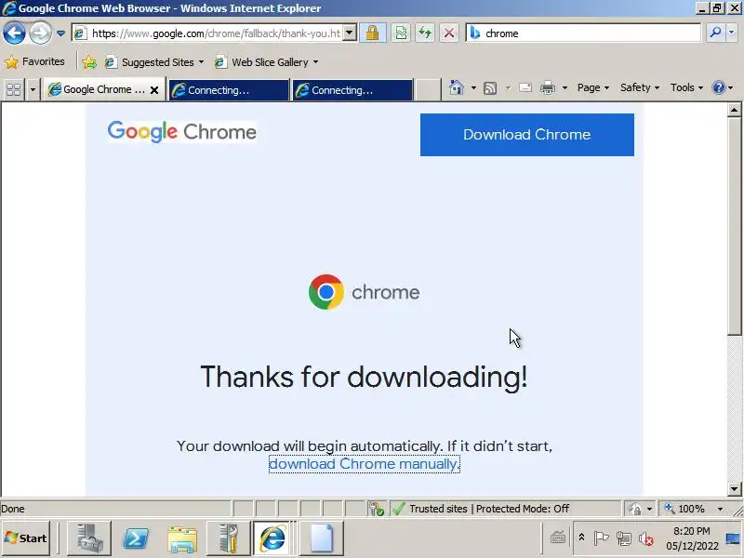Click scrollbar up arrow
Viewport: 744px width, 558px height.
734,110
